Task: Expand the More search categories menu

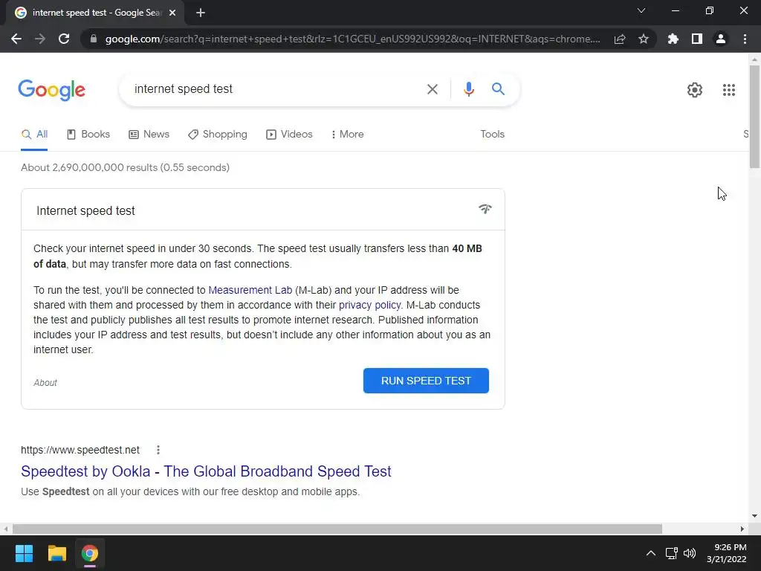Action: (x=347, y=135)
